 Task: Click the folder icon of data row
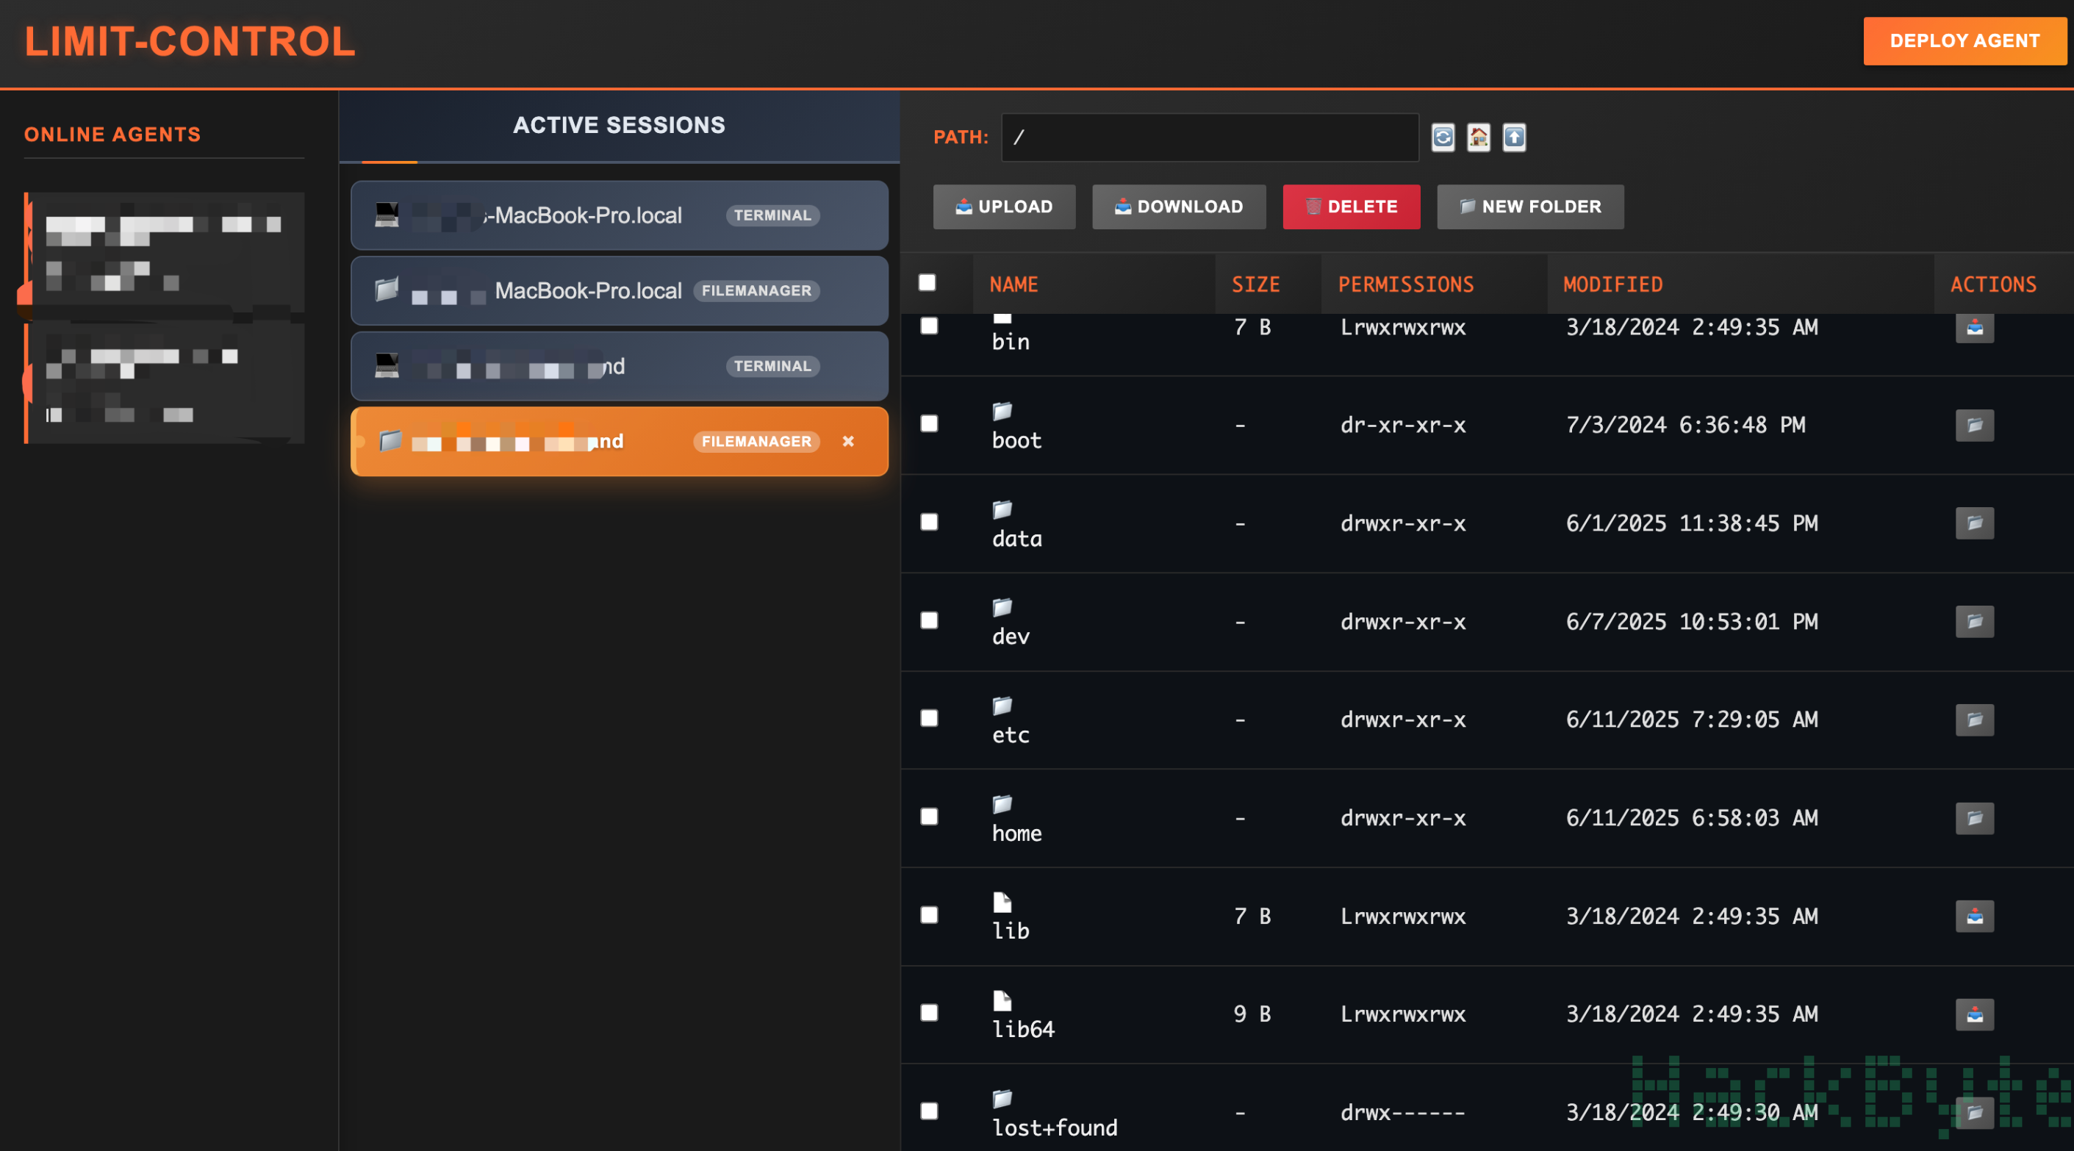1002,510
